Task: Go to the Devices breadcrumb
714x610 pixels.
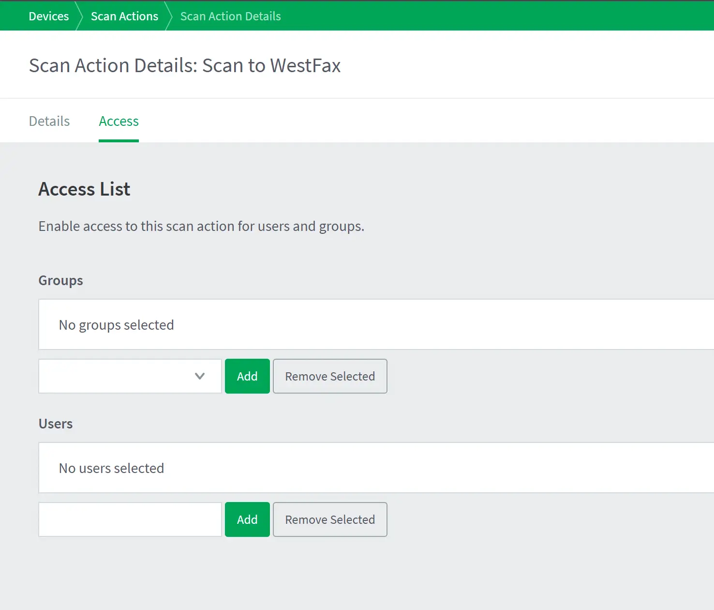Action: [x=49, y=16]
